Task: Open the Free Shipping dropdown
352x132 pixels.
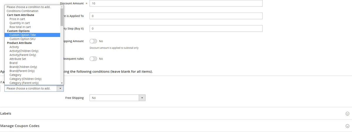Action: coord(117,98)
